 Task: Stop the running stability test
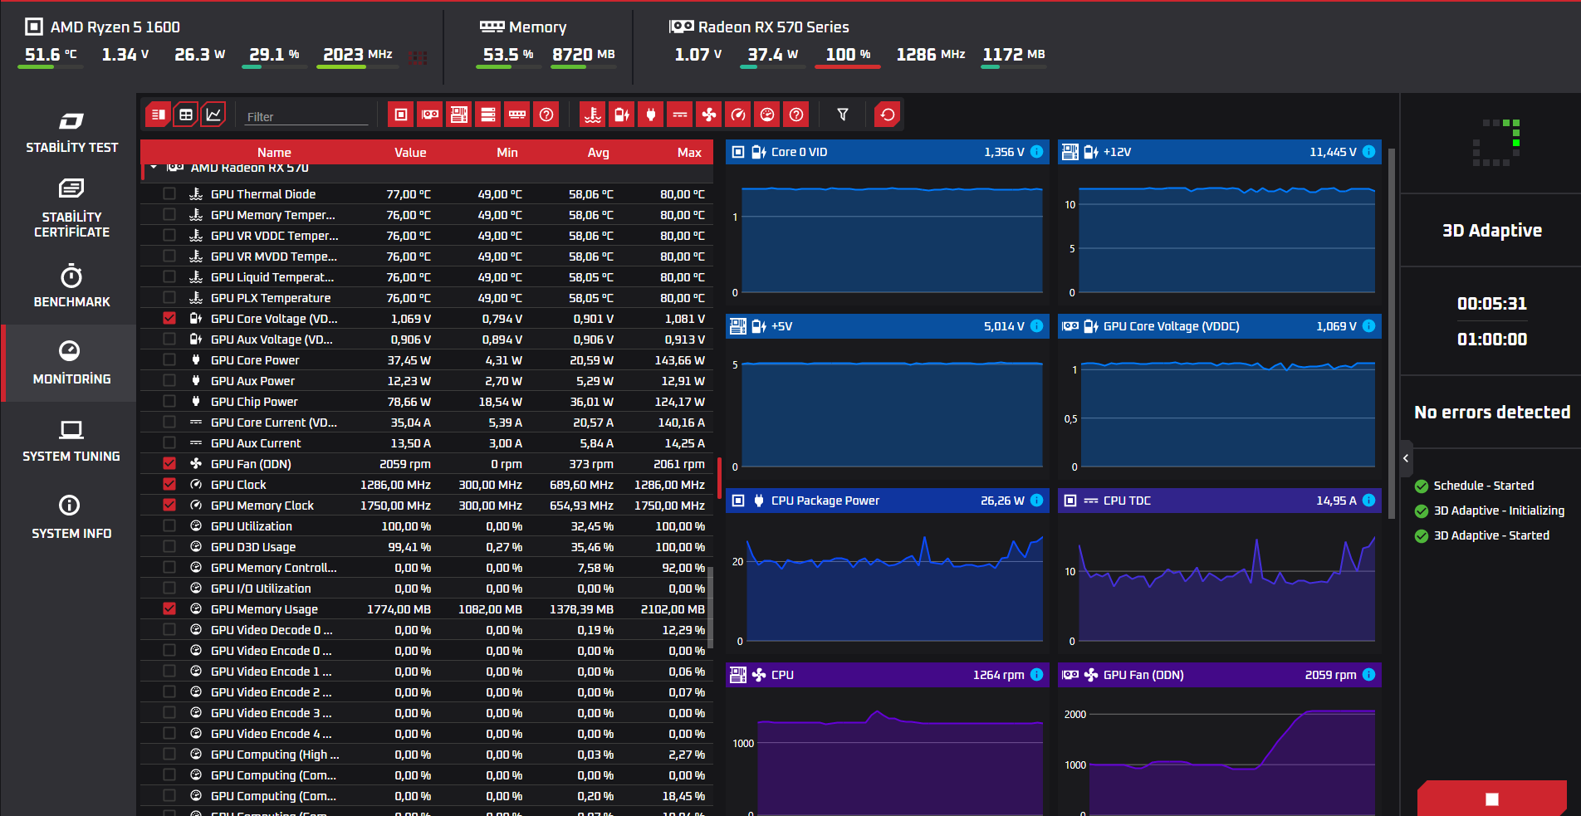[x=1492, y=799]
